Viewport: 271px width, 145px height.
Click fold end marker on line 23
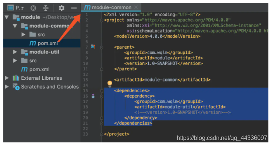click(x=102, y=134)
